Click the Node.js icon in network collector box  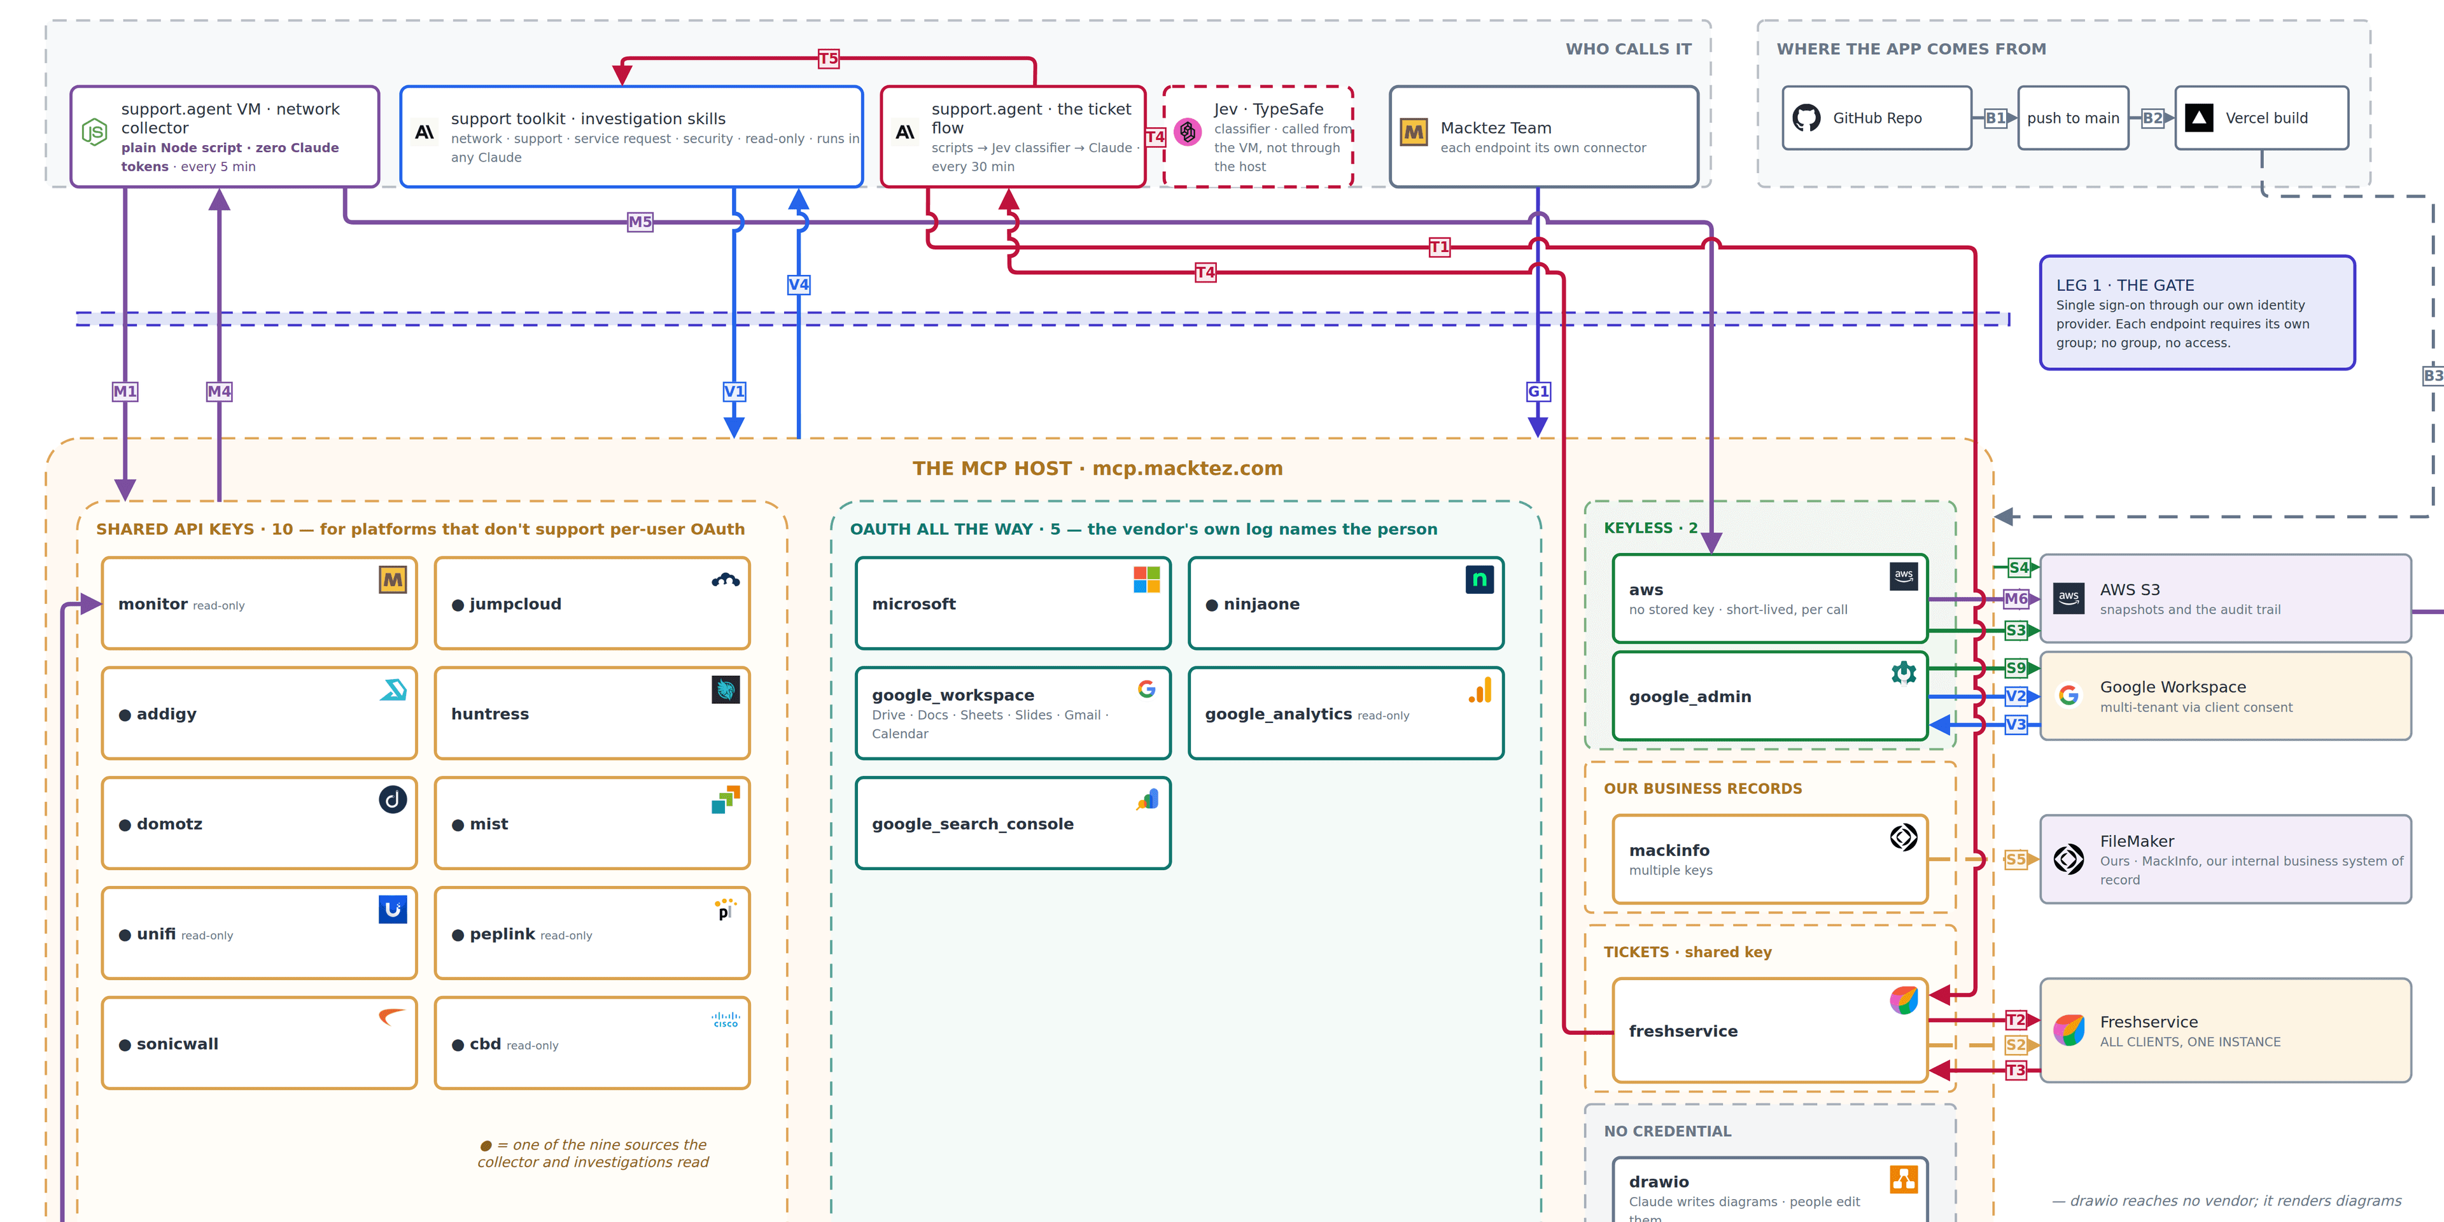click(x=94, y=132)
